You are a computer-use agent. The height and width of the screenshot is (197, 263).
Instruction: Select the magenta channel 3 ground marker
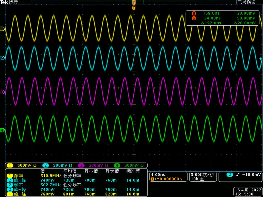(2, 92)
